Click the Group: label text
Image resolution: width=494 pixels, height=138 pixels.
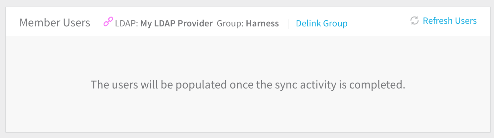click(230, 23)
